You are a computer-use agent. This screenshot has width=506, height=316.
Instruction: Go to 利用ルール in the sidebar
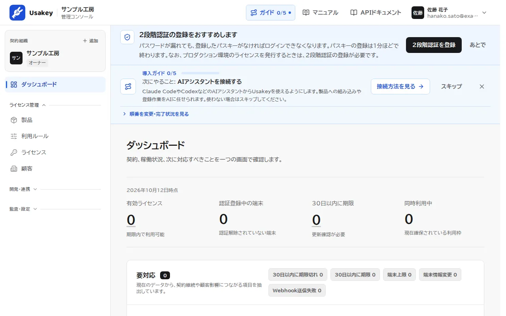tap(55, 136)
